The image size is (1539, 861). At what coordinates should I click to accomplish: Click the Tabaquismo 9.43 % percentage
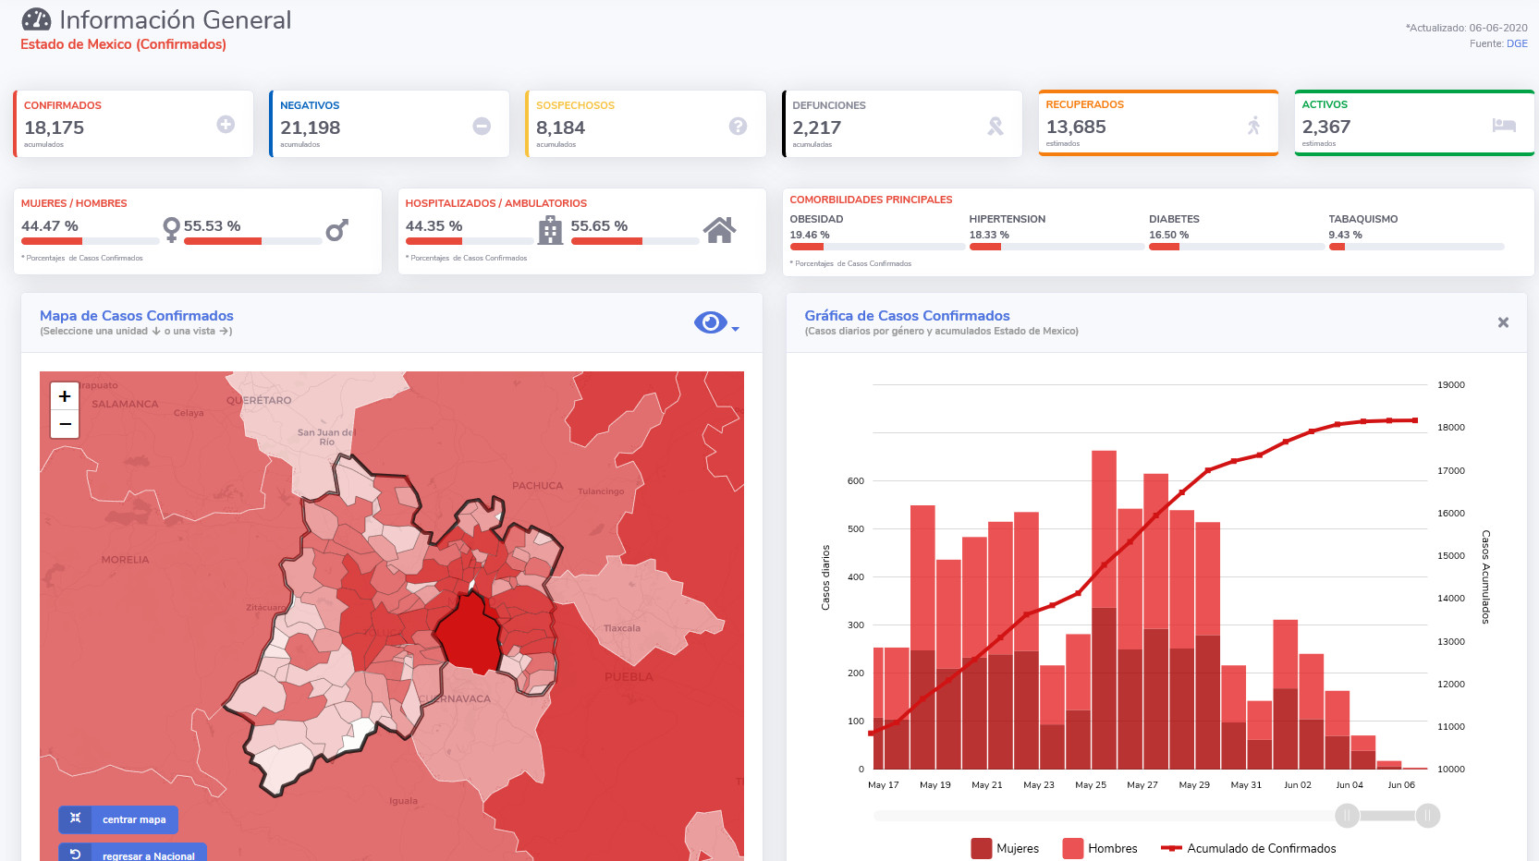point(1345,235)
